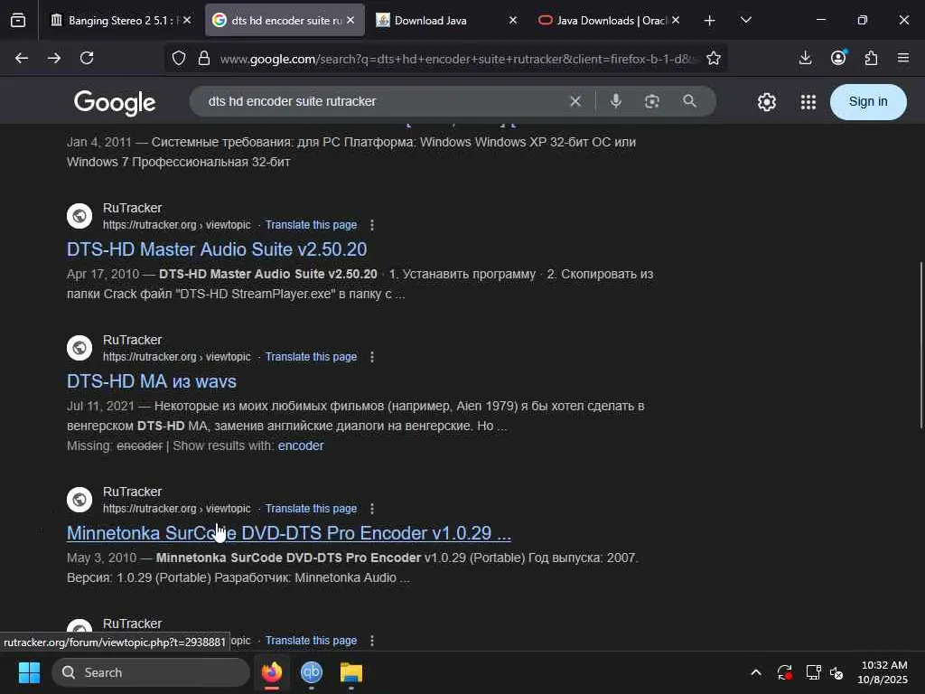Click RuTracker site name above Minnetonka result
925x694 pixels.
(x=132, y=492)
